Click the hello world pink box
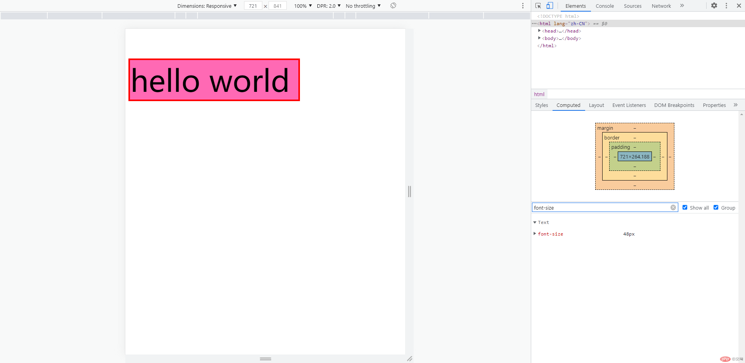 pyautogui.click(x=214, y=80)
